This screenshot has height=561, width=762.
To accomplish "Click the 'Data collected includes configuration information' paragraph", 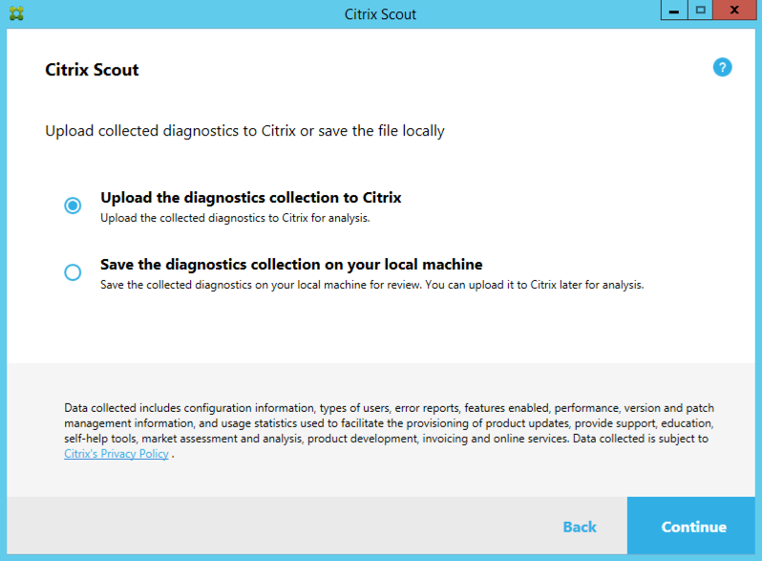I will point(390,431).
